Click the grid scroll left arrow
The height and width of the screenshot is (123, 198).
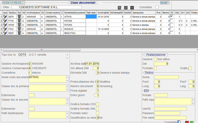(x=1, y=50)
